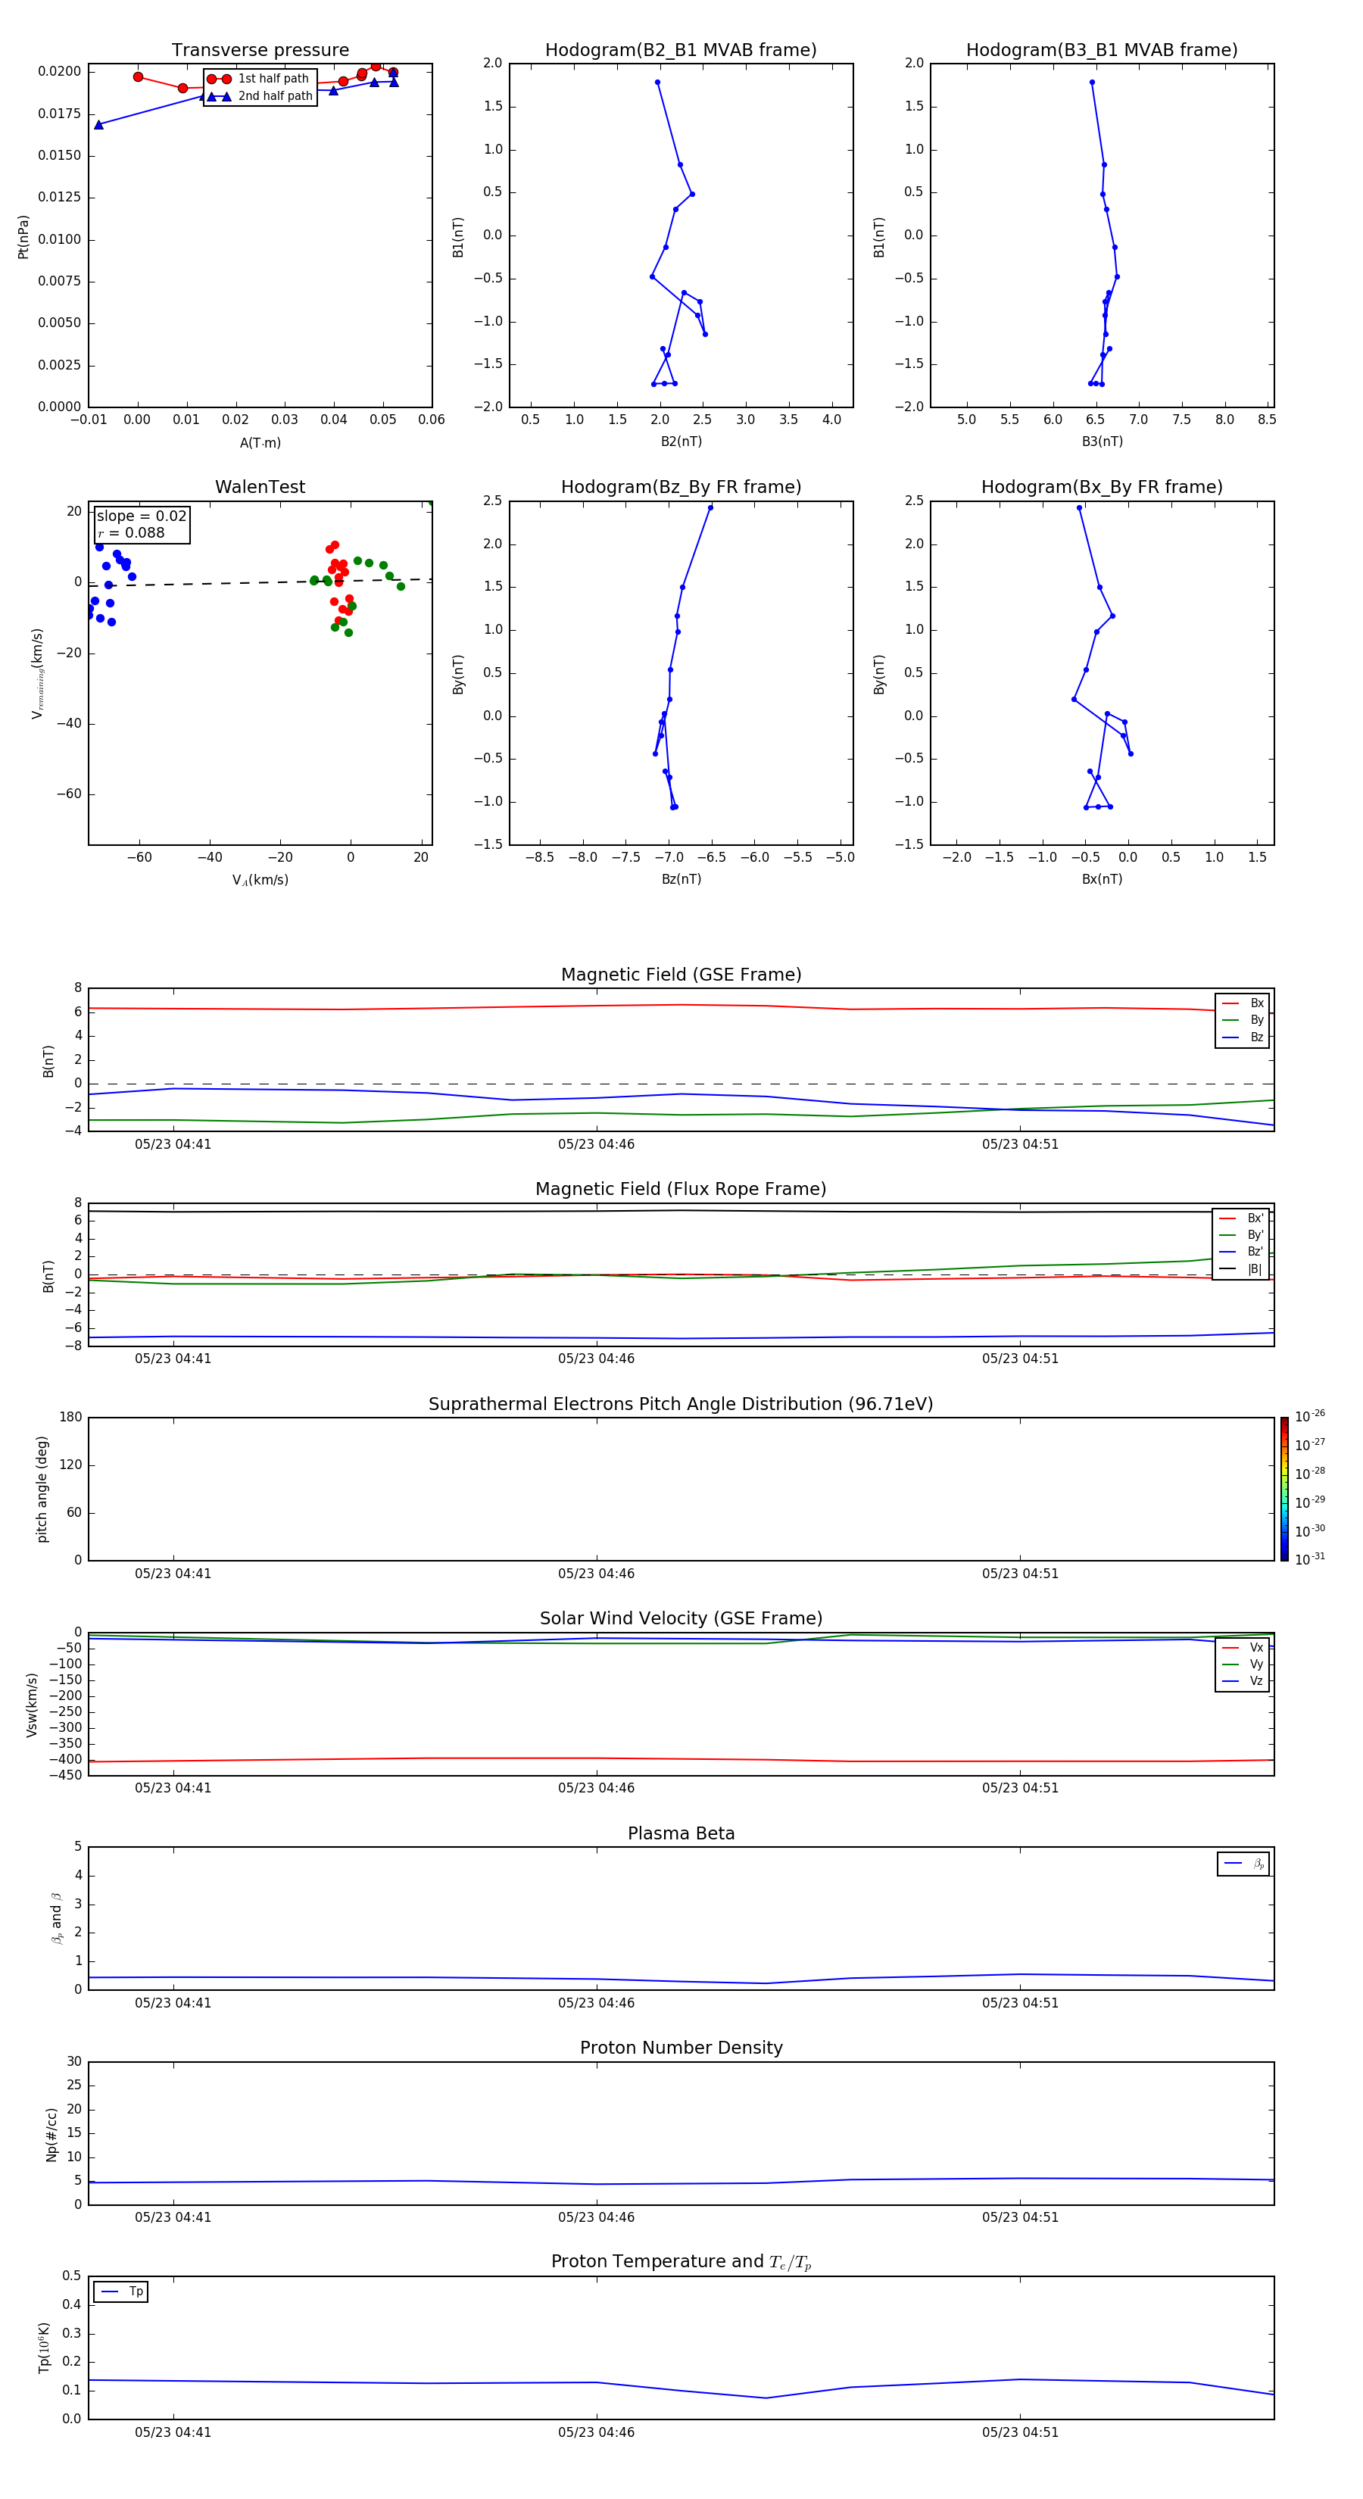1363x2499 pixels.
Task: Select the |B| legend entry in Flux Rope panel
Action: click(x=1241, y=1269)
